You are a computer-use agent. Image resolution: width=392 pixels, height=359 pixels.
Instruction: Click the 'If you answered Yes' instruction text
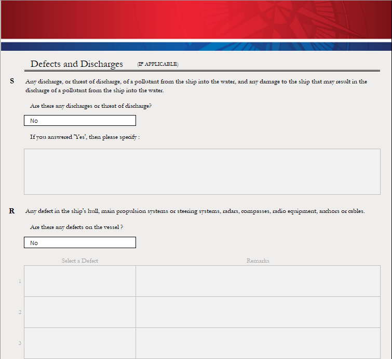click(85, 137)
